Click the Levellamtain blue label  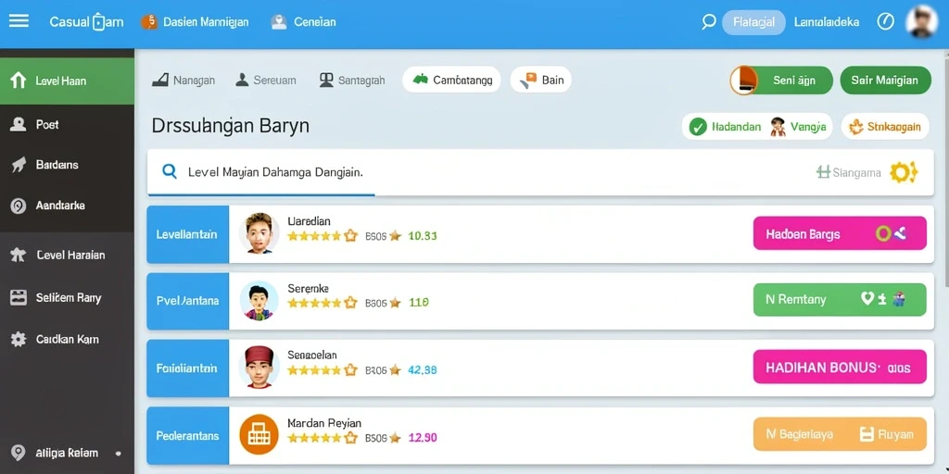187,234
